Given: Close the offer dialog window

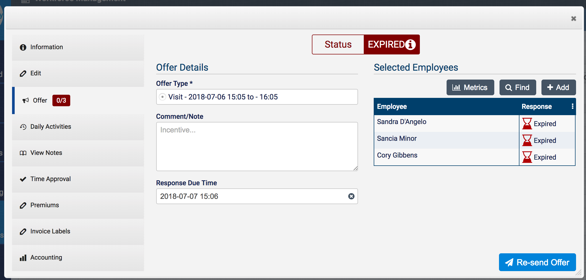Looking at the screenshot, I should tap(573, 19).
